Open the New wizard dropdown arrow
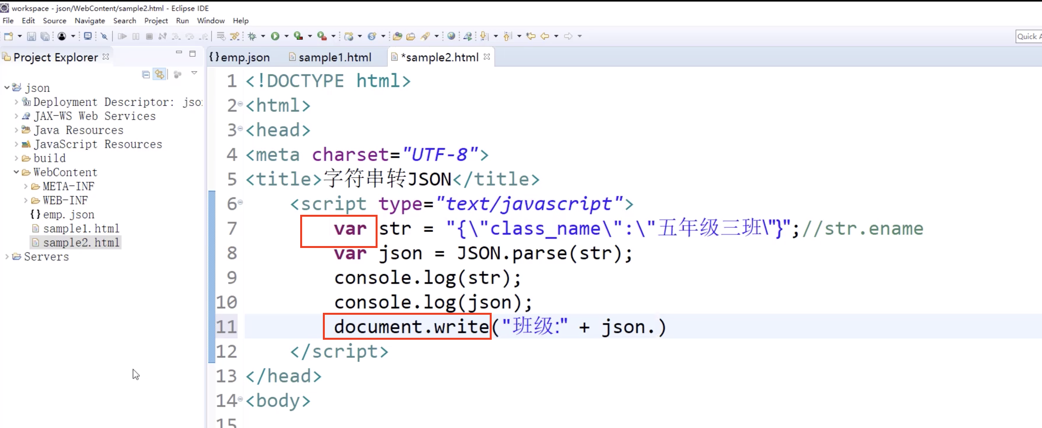This screenshot has height=428, width=1042. click(20, 36)
